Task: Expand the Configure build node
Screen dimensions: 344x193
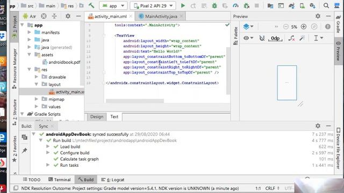Action: click(48, 152)
